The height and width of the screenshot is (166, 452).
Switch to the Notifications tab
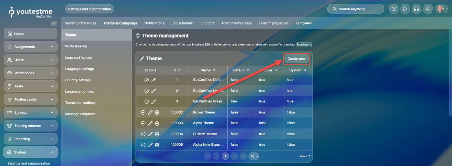click(x=154, y=23)
